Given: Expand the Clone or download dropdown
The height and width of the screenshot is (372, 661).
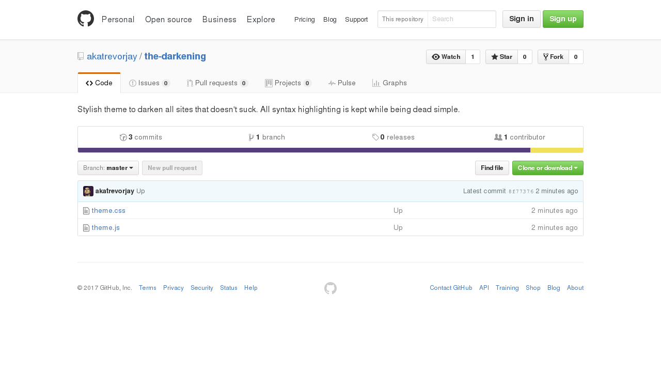Looking at the screenshot, I should point(547,168).
